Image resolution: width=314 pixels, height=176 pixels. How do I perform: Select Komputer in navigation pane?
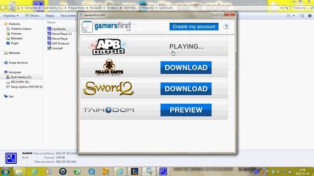[13, 72]
